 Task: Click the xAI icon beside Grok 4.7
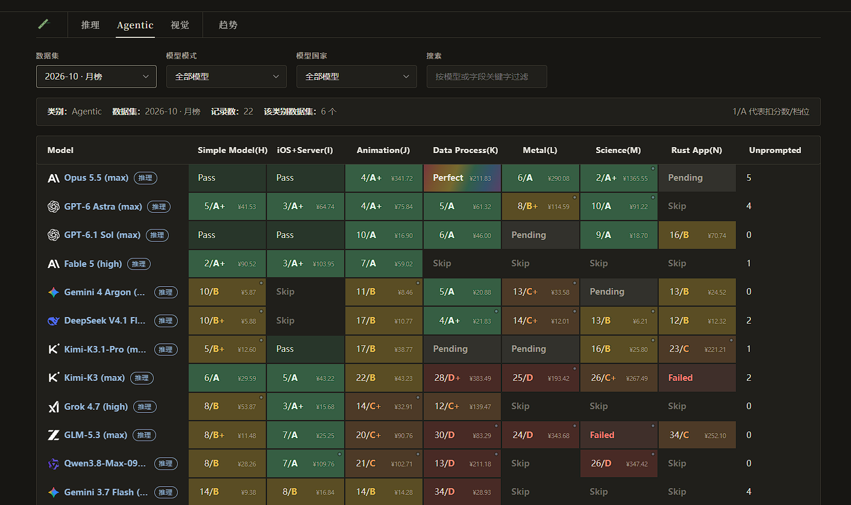(53, 407)
